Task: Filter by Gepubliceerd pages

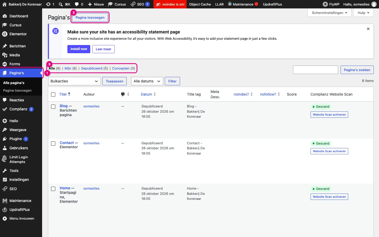Action: [x=92, y=68]
